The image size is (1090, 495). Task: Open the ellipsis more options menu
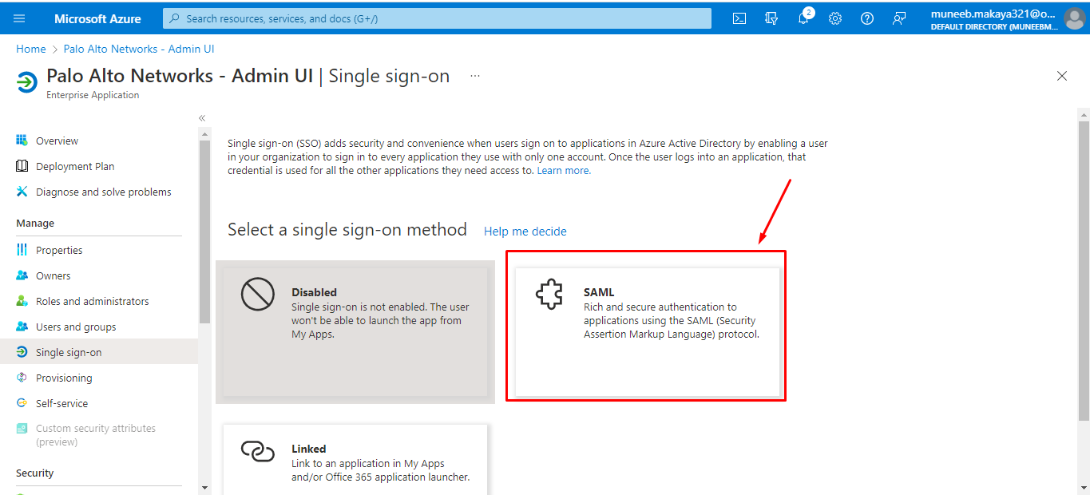coord(475,76)
